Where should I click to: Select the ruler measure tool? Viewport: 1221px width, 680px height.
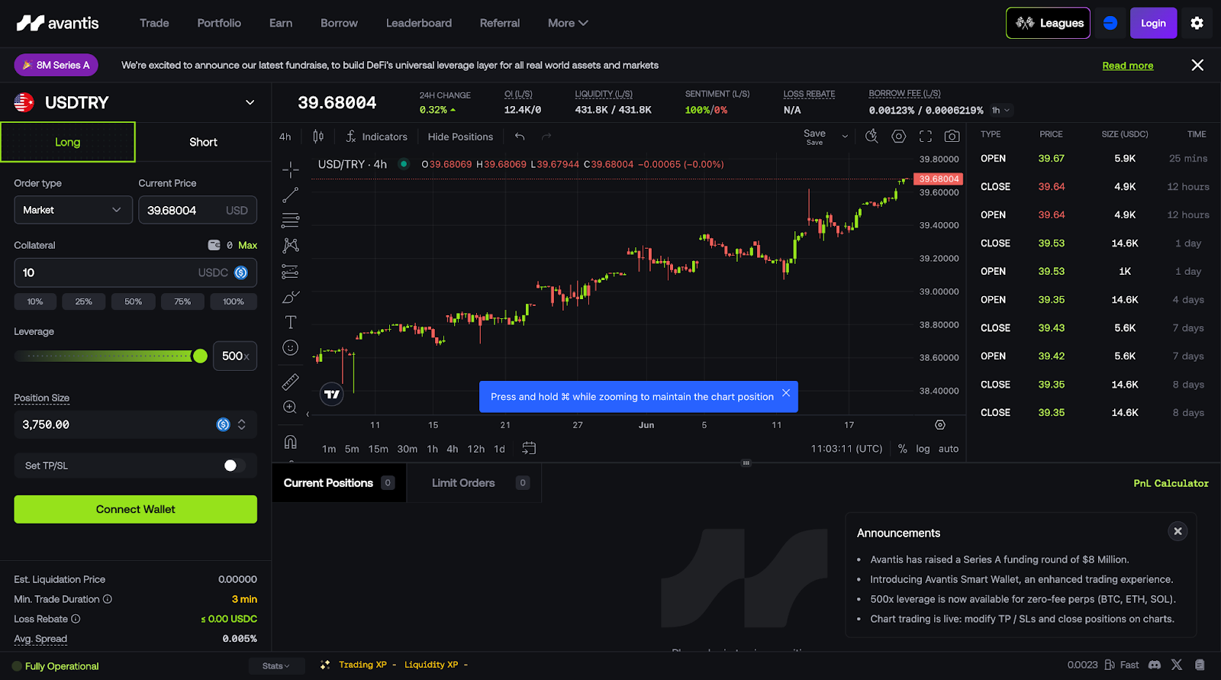[290, 381]
